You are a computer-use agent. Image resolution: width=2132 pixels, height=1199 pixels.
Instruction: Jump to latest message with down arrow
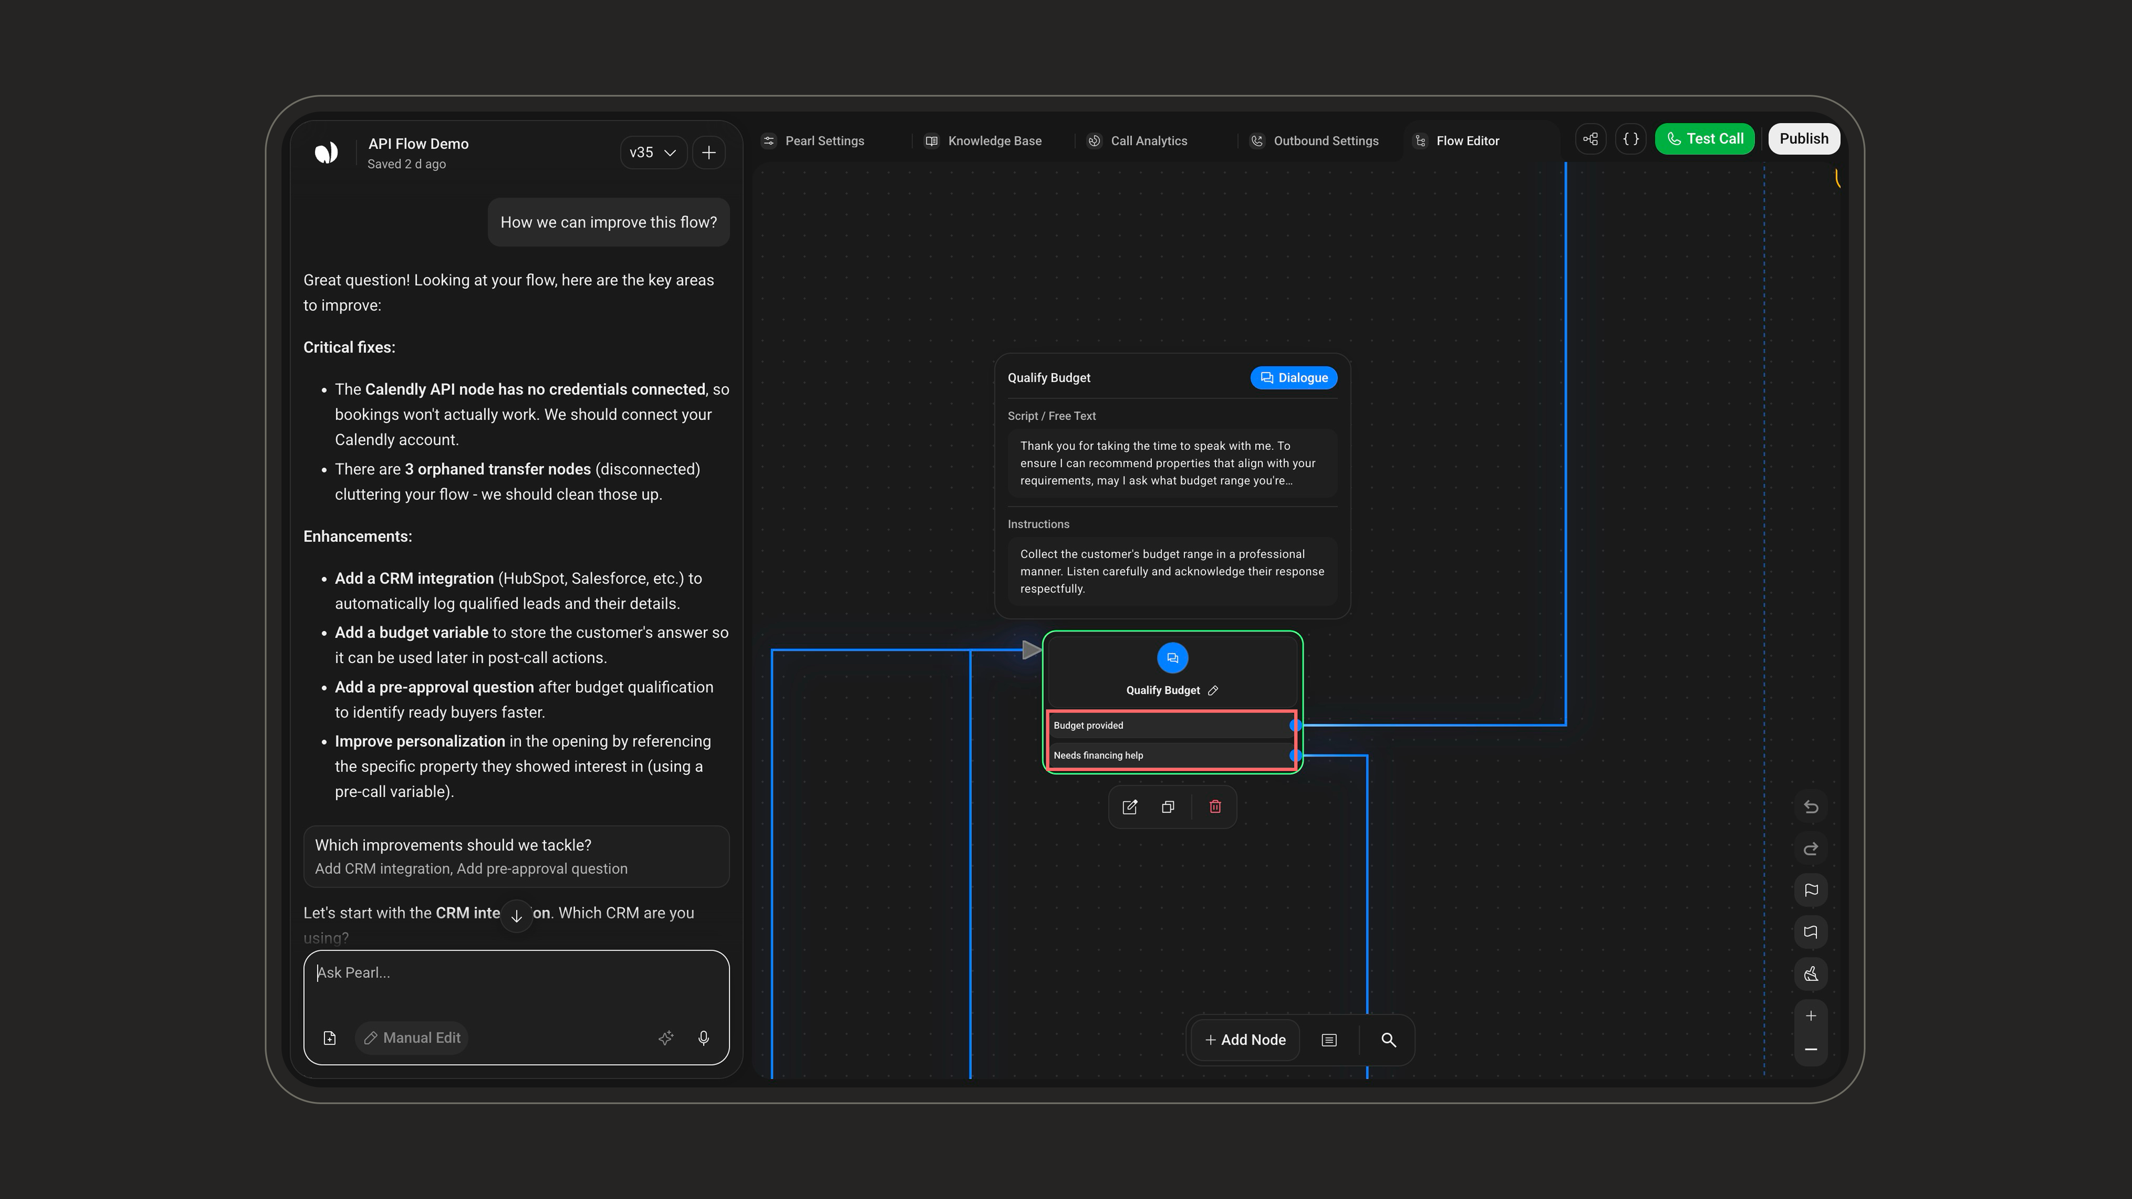click(x=516, y=916)
